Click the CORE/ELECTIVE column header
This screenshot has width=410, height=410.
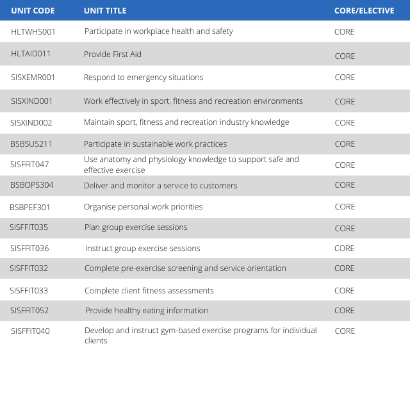[363, 11]
